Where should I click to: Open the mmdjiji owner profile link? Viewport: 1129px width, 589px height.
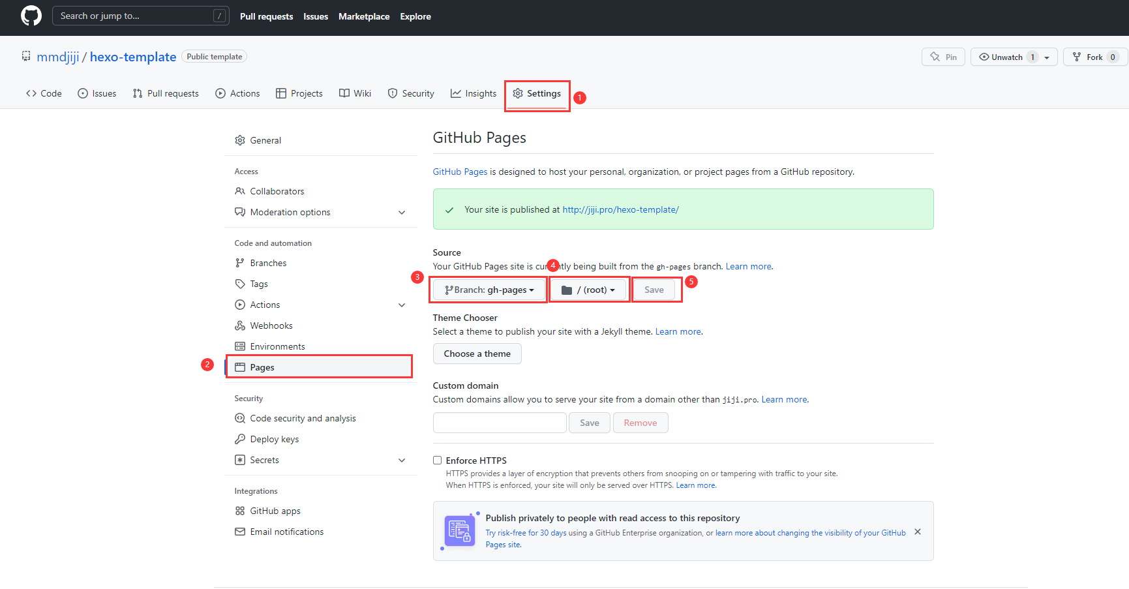58,57
